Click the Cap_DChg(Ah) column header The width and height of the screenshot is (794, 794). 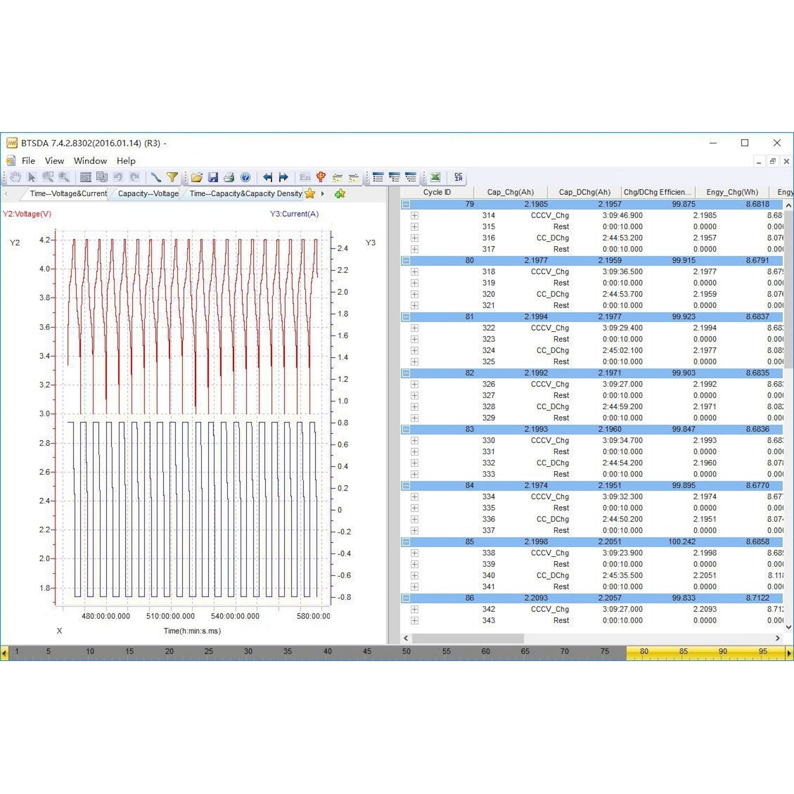(x=584, y=192)
